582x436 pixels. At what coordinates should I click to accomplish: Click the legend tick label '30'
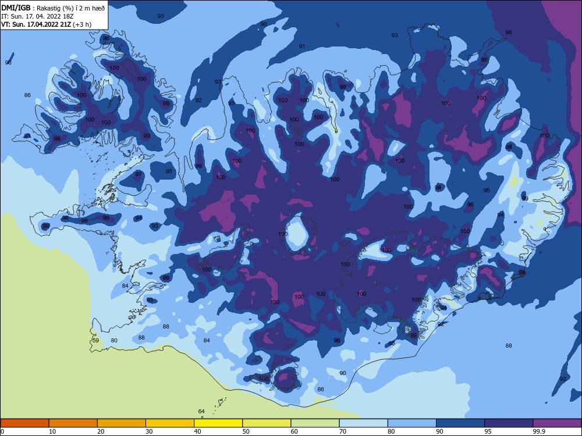point(149,431)
